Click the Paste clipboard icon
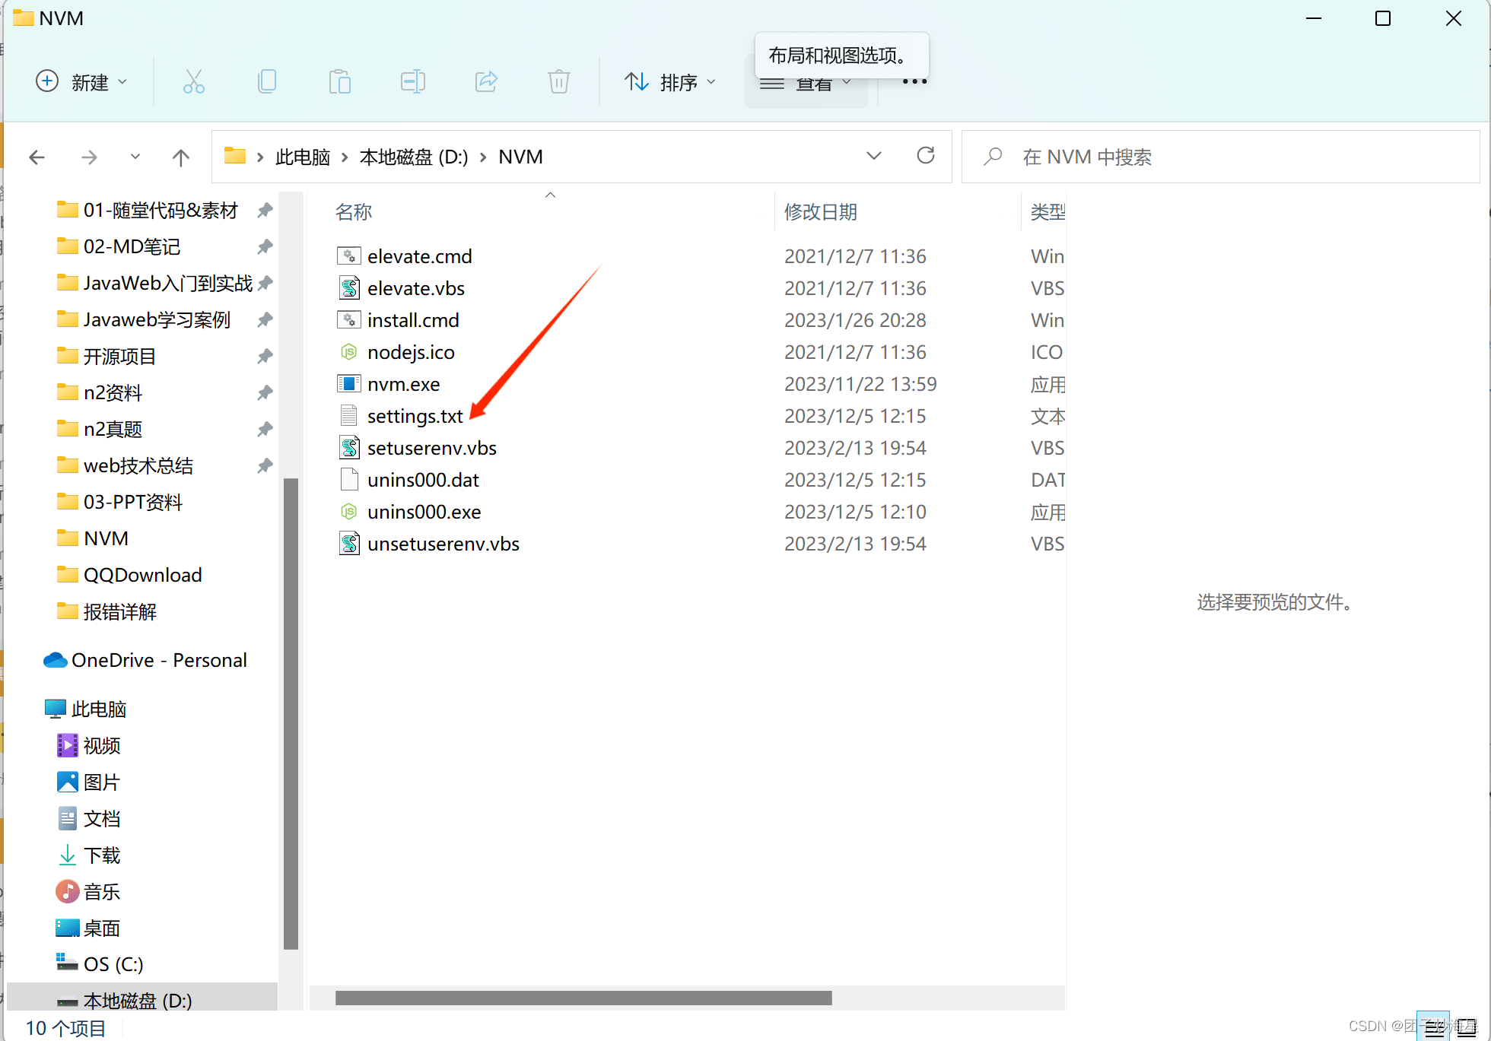 (x=339, y=81)
